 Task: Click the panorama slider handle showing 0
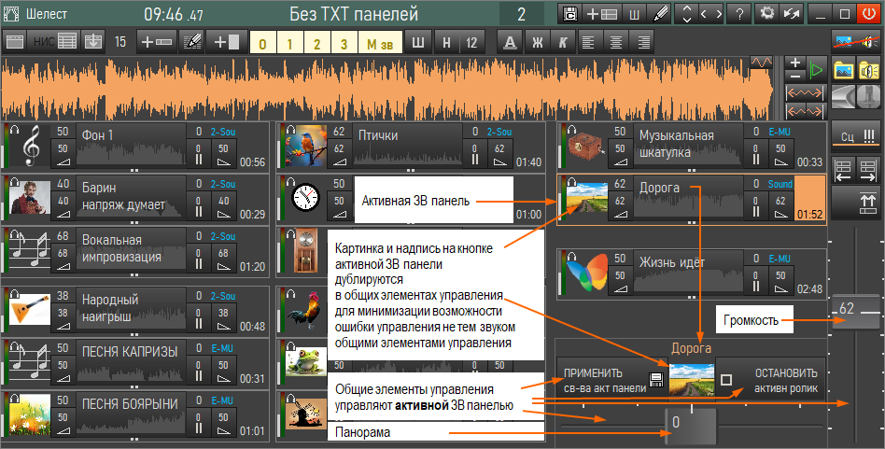[x=692, y=426]
